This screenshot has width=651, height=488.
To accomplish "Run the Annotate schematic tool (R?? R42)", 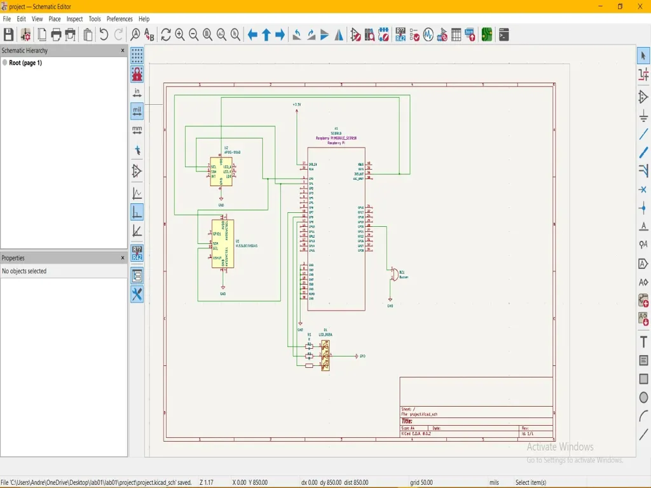I will tap(401, 35).
